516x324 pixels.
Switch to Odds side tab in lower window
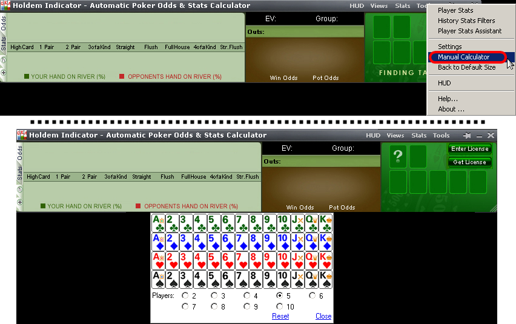coord(20,153)
